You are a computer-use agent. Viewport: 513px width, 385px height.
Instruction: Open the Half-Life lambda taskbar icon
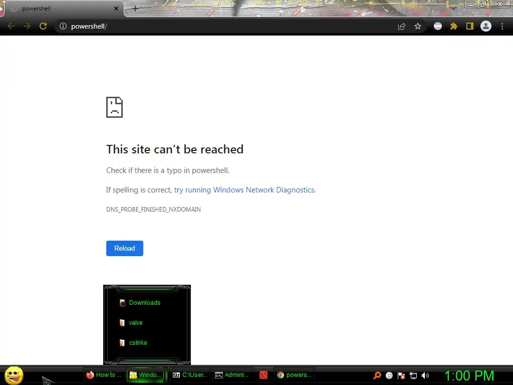tap(264, 375)
